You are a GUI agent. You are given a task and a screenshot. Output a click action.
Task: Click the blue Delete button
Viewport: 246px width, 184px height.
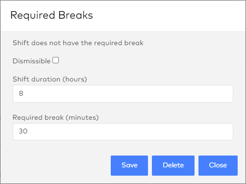173,165
